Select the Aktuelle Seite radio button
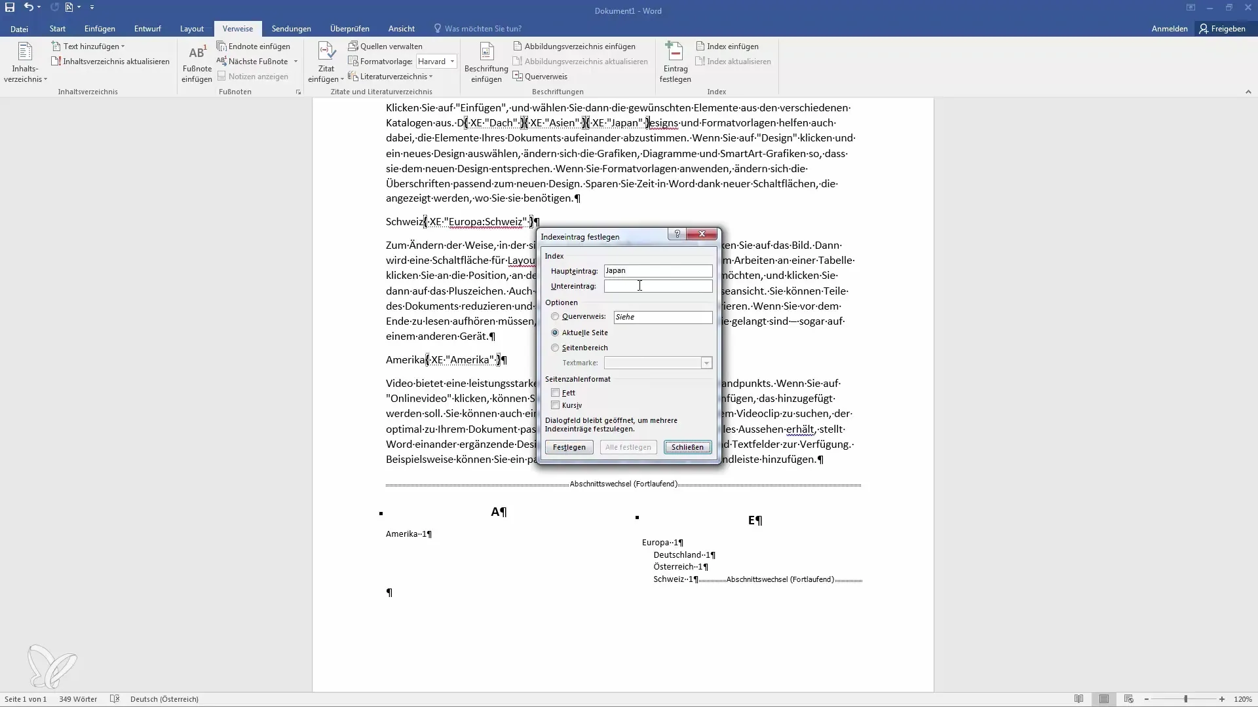1258x707 pixels. 555,333
